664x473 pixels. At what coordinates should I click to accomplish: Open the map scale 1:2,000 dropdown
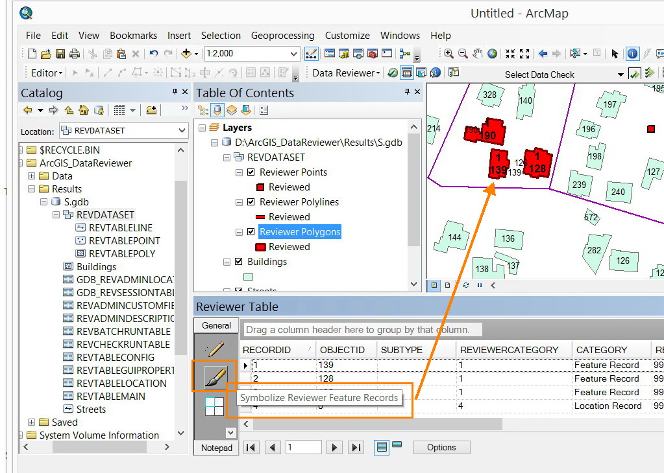(x=293, y=54)
